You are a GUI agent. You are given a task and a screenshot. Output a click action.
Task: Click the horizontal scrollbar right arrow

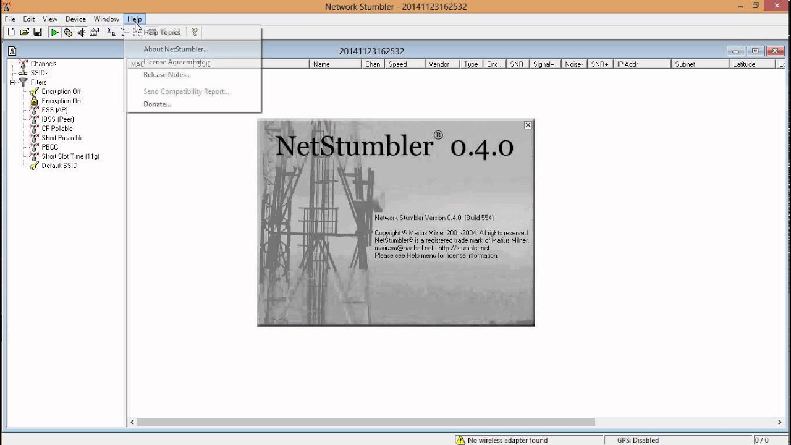tap(780, 422)
